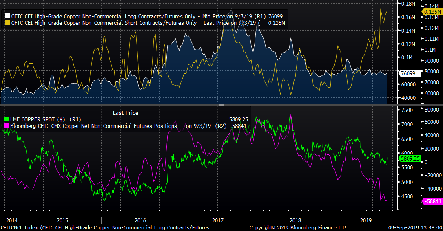Viewport: 443px width, 231px height.
Task: Click the 0.13M axis label
Action: [x=432, y=18]
